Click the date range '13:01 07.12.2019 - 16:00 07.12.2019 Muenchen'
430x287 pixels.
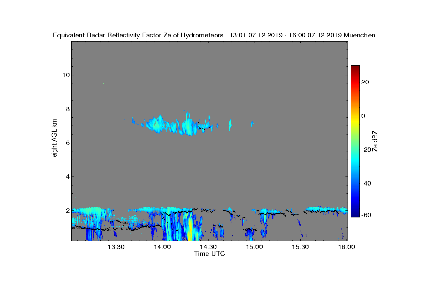coord(302,35)
